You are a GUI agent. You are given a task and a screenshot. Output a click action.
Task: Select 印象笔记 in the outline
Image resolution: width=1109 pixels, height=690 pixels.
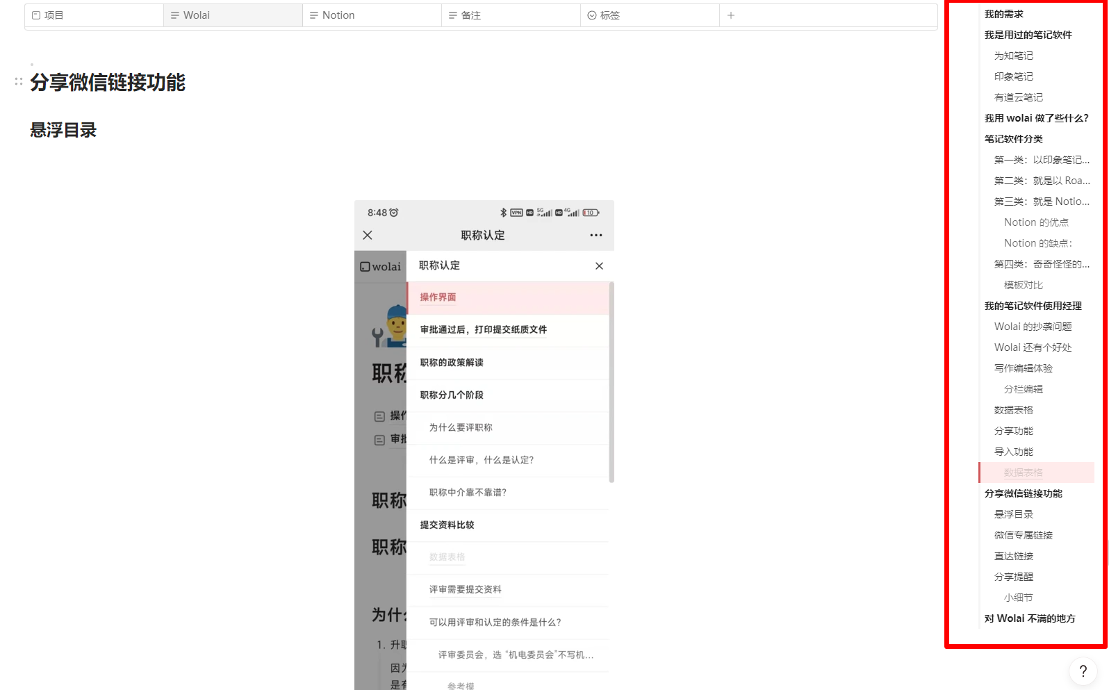(1013, 76)
